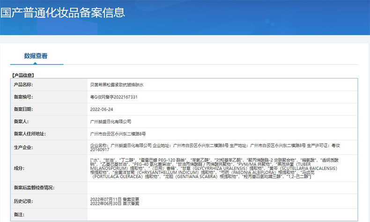Click the product name value text

pos(119,85)
